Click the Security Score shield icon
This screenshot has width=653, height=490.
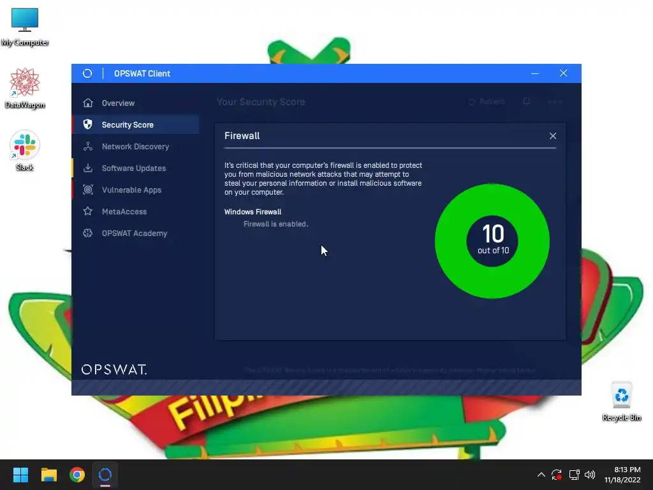pyautogui.click(x=87, y=124)
